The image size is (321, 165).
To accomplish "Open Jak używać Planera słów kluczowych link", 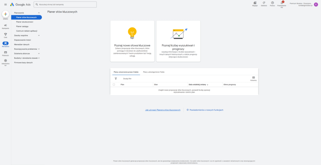I will point(163,110).
